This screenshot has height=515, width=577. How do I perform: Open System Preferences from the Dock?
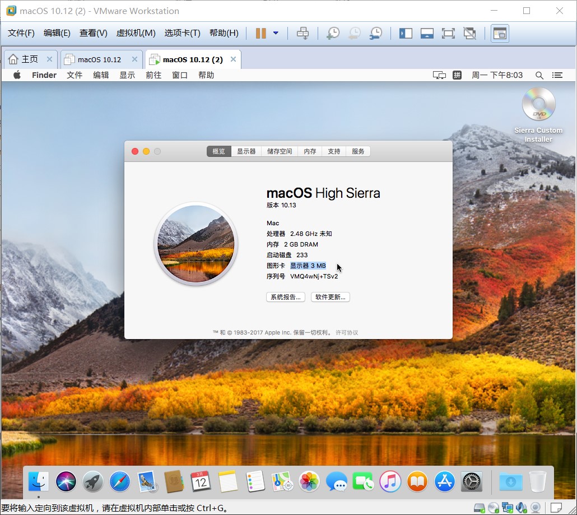pos(471,481)
